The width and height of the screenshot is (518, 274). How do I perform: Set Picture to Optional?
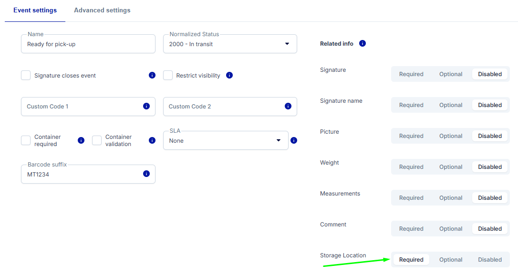(x=451, y=136)
